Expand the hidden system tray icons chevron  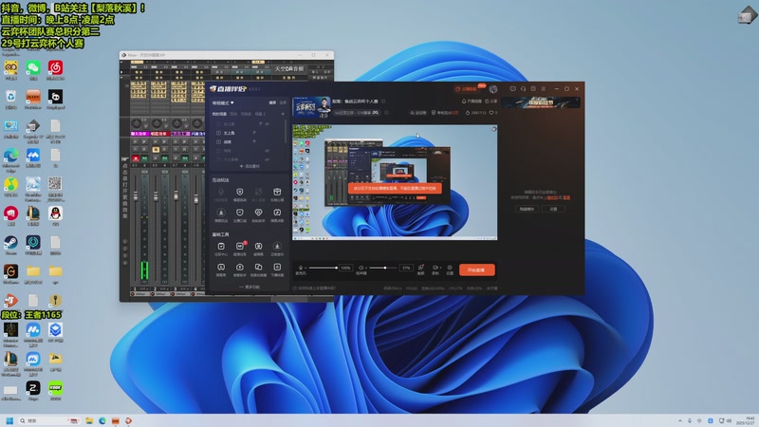click(680, 420)
